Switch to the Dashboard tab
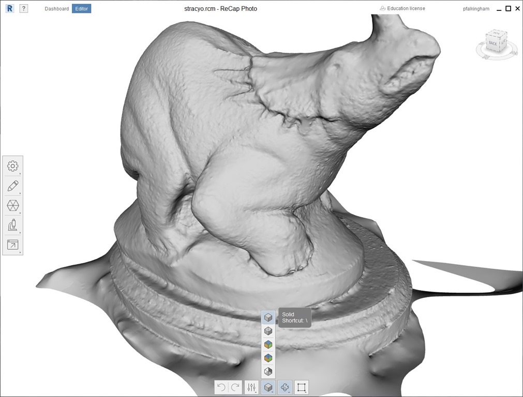This screenshot has height=397, width=523. click(x=57, y=8)
